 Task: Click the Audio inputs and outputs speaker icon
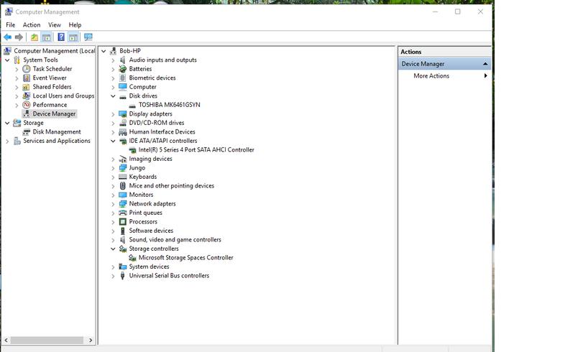(x=123, y=60)
